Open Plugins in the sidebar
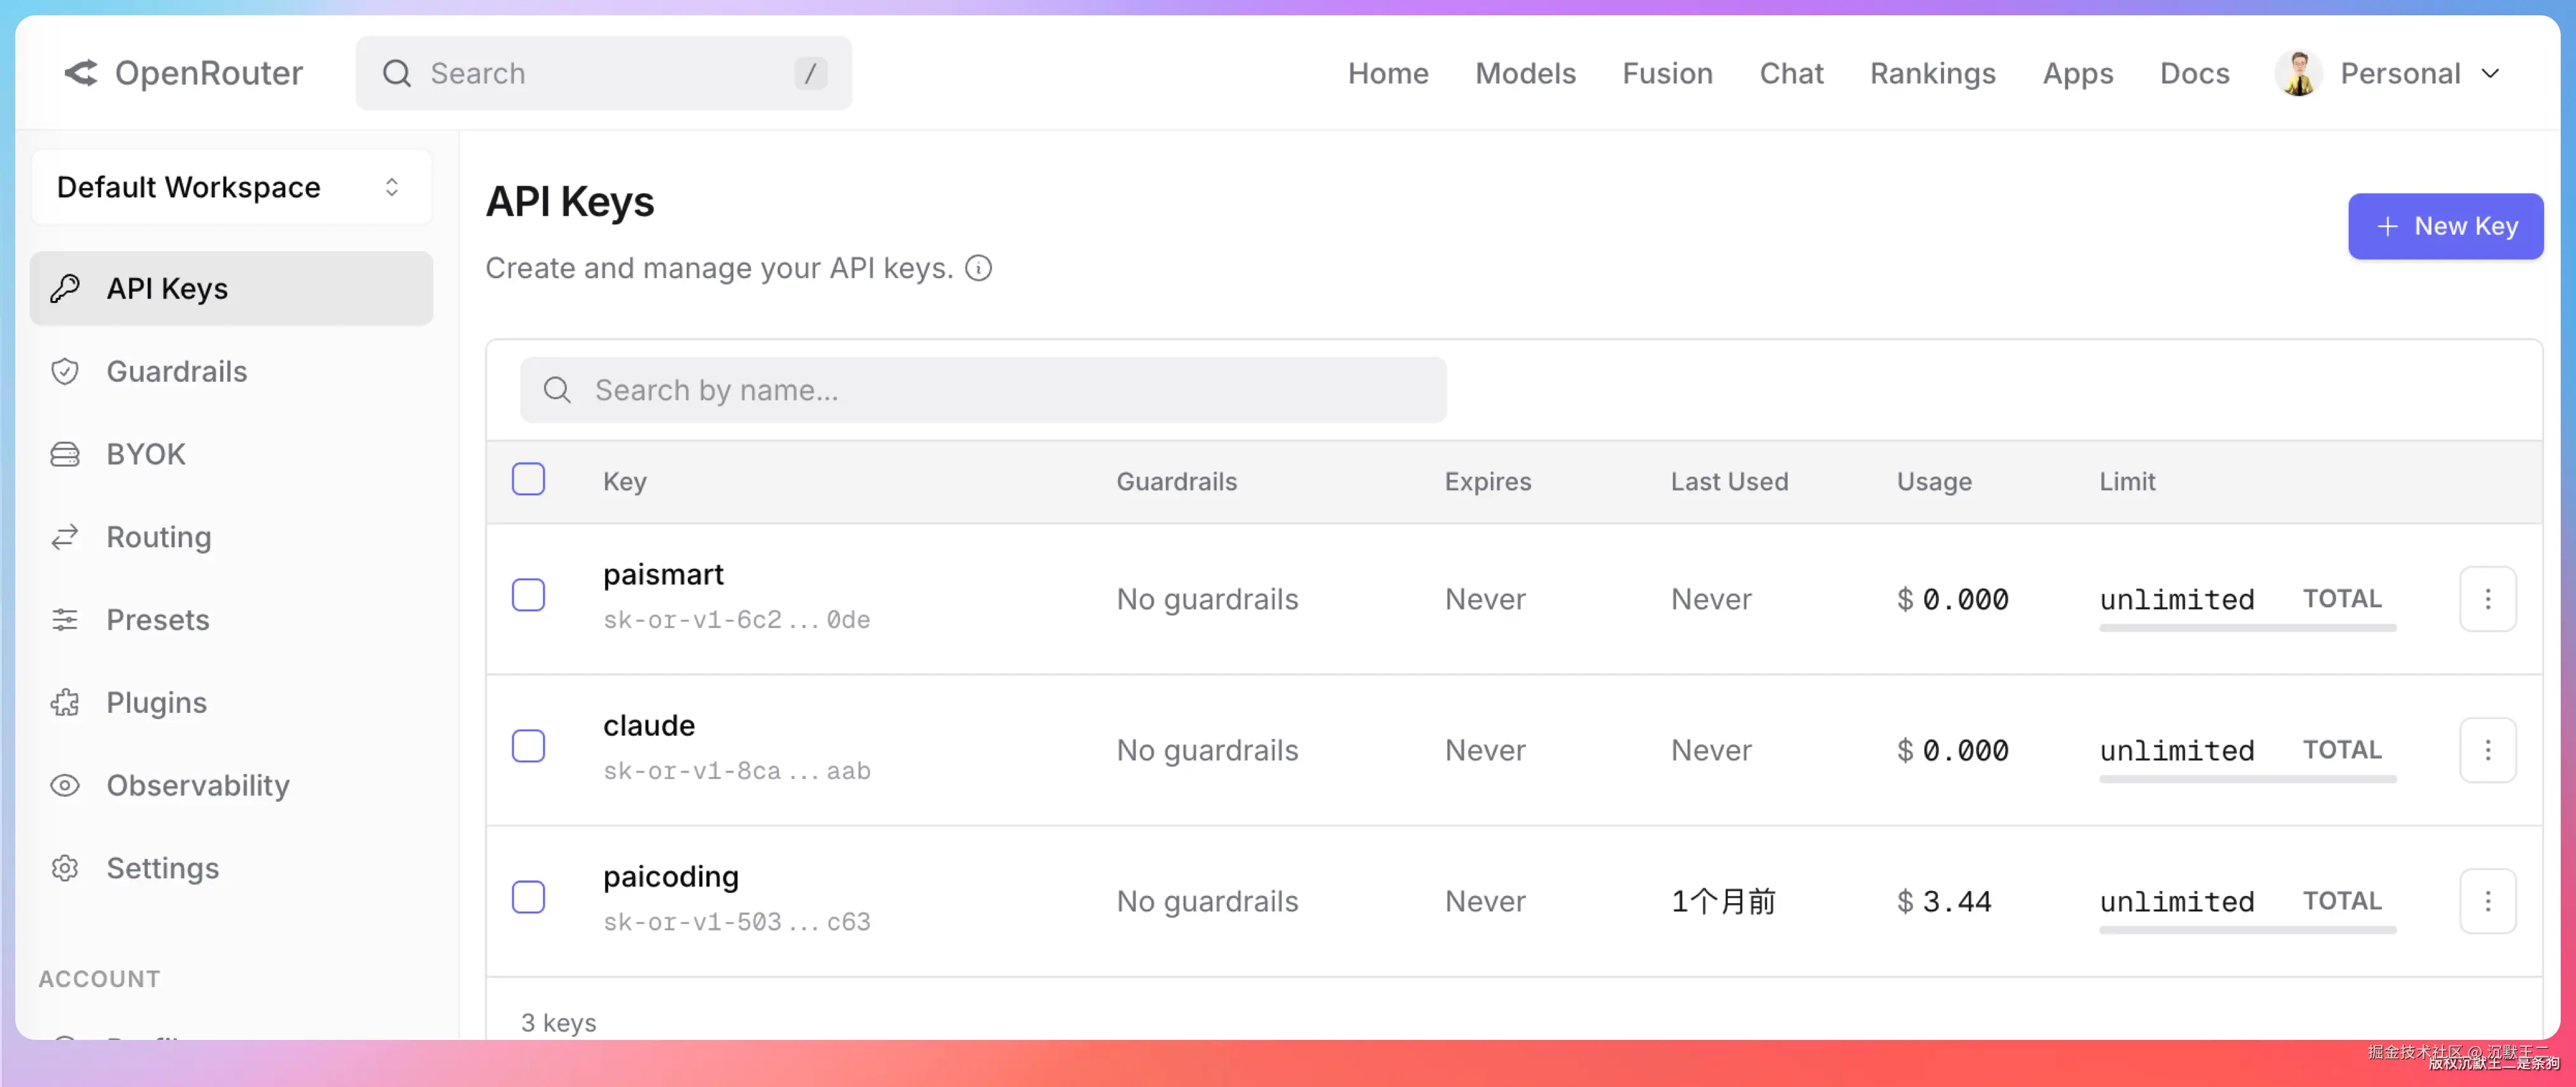 [231, 703]
